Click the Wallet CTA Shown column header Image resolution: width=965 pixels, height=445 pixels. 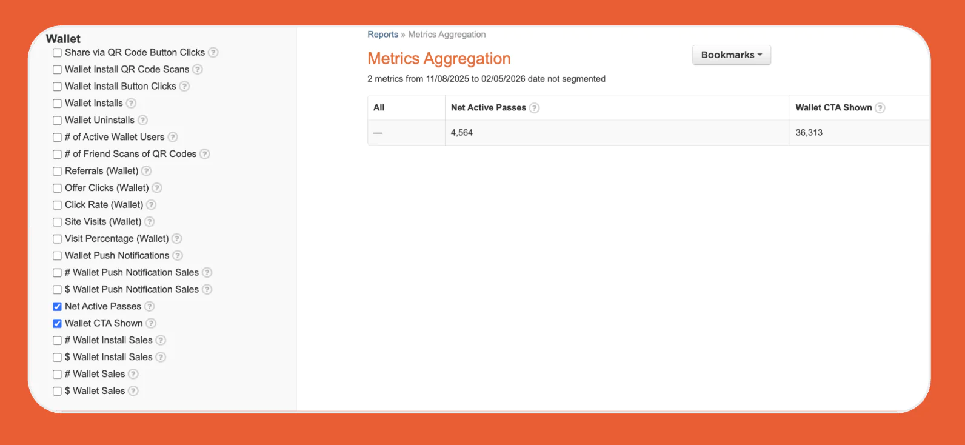pyautogui.click(x=833, y=107)
